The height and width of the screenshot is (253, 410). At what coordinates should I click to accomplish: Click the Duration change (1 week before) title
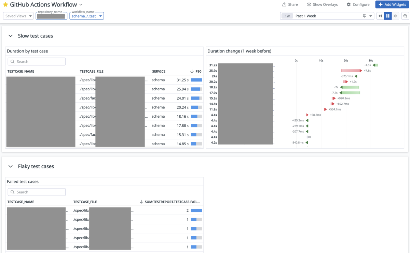(239, 51)
